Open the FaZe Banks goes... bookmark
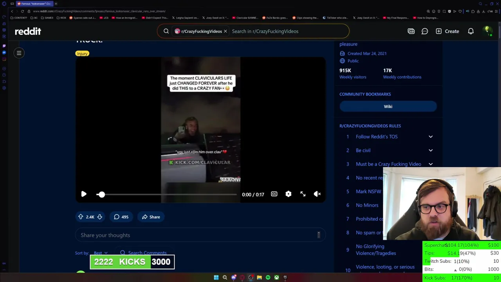 [x=275, y=18]
